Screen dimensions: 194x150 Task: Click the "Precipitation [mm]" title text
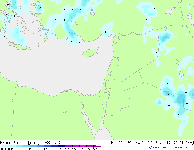[x=20, y=143]
